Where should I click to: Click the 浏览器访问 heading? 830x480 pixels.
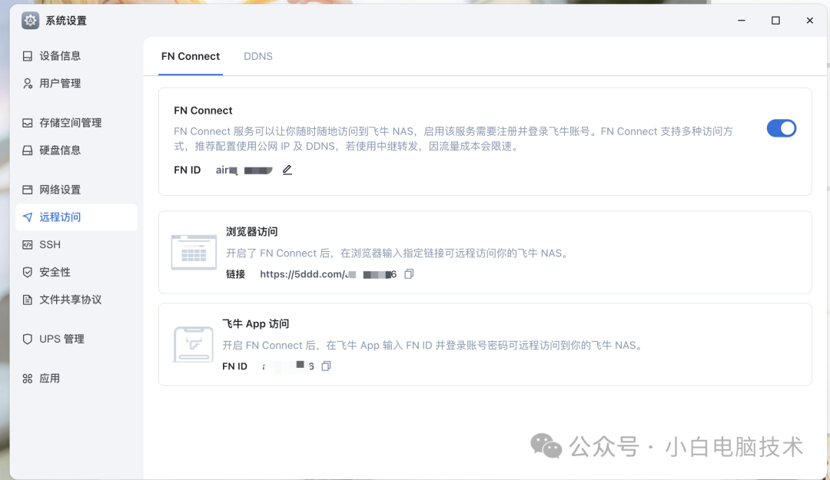click(252, 232)
